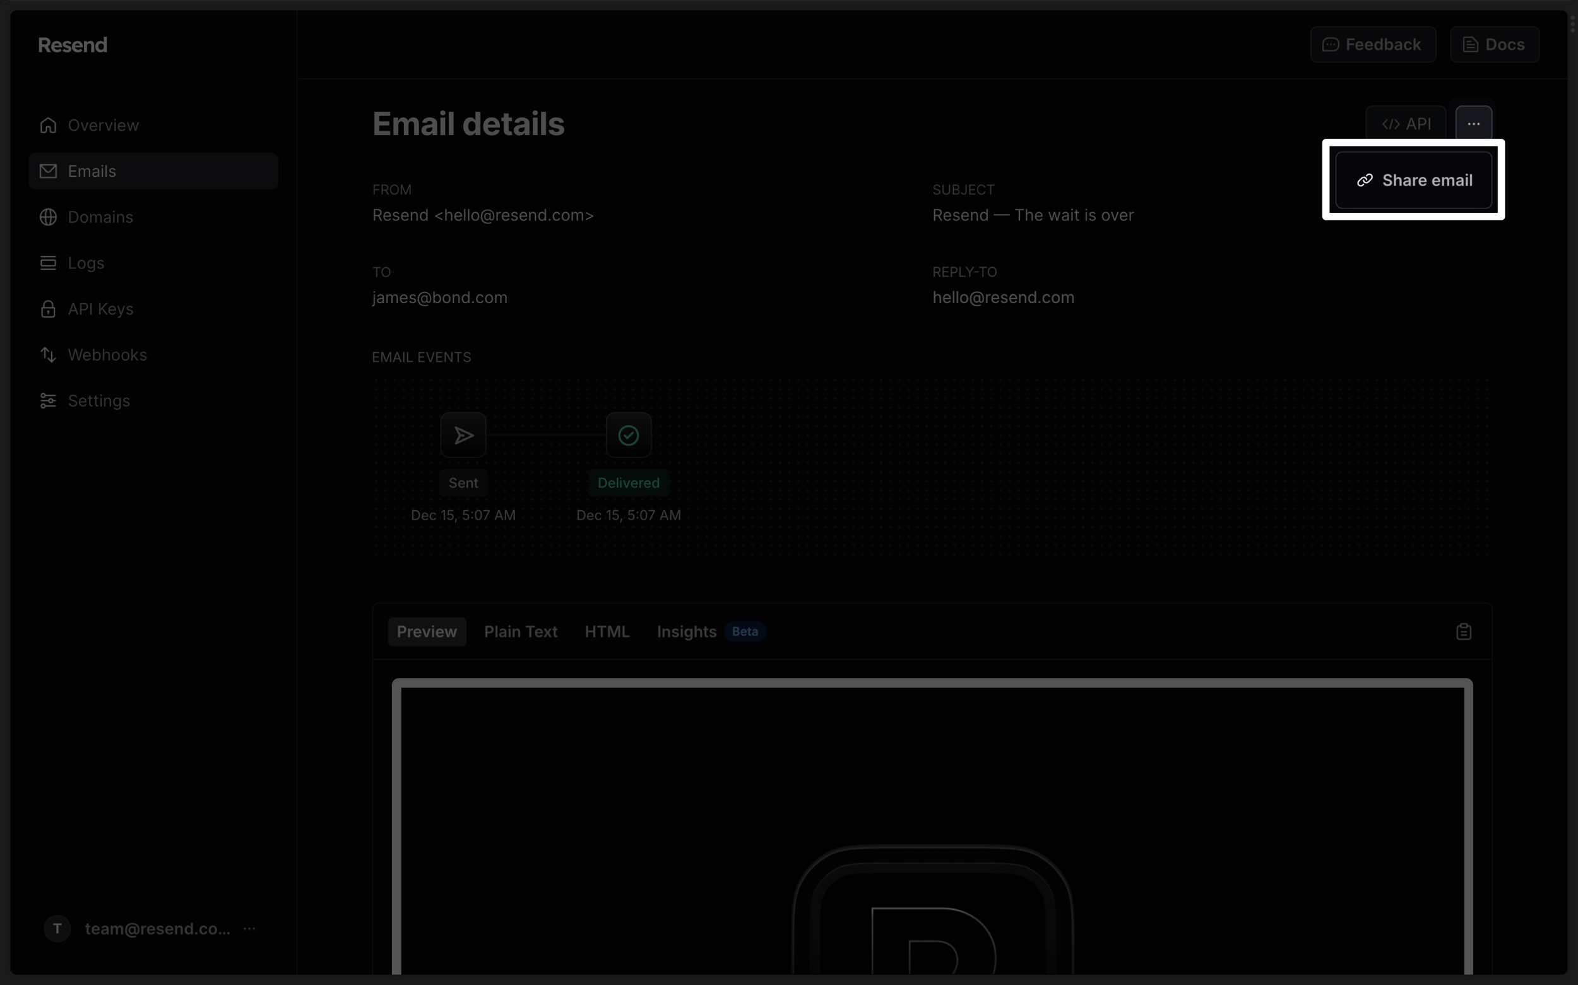Click the Sent status badge

(463, 483)
